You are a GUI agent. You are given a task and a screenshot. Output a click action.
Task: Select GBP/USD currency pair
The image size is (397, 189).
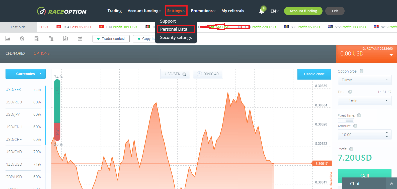23,177
